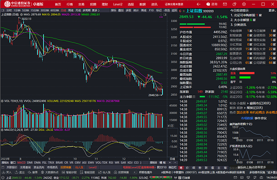Switch chart period to 分时
Image resolution: width=277 pixels, height=180 pixels.
9,11
